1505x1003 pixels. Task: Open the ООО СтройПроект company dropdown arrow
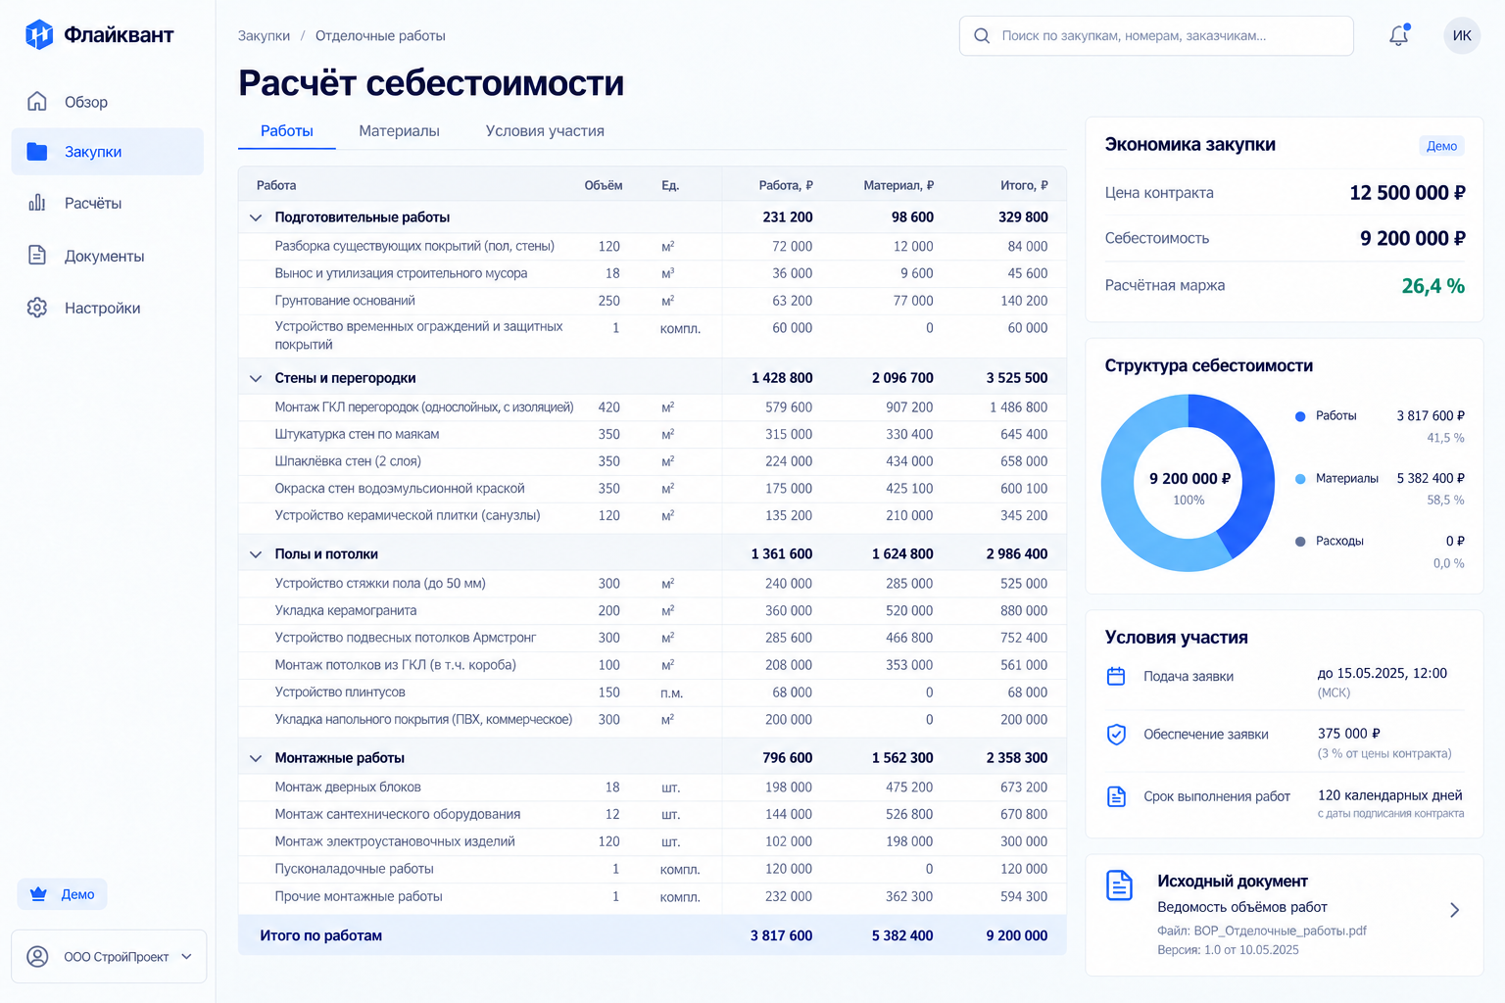pyautogui.click(x=187, y=957)
